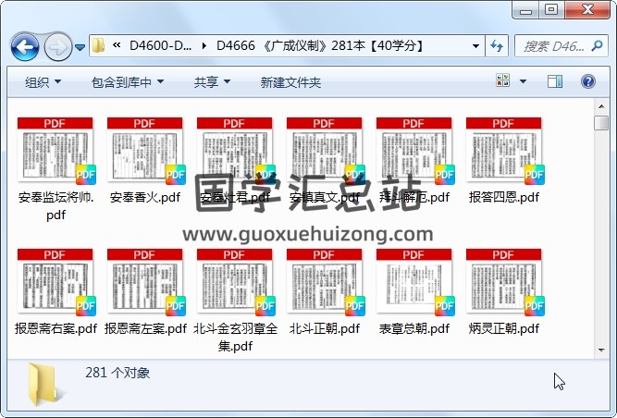Select the D4666《广成仪制》281本 breadcrumb
Image resolution: width=617 pixels, height=418 pixels.
[x=320, y=45]
